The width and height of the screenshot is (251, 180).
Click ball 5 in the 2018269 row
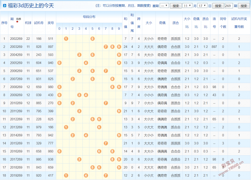click(92, 167)
